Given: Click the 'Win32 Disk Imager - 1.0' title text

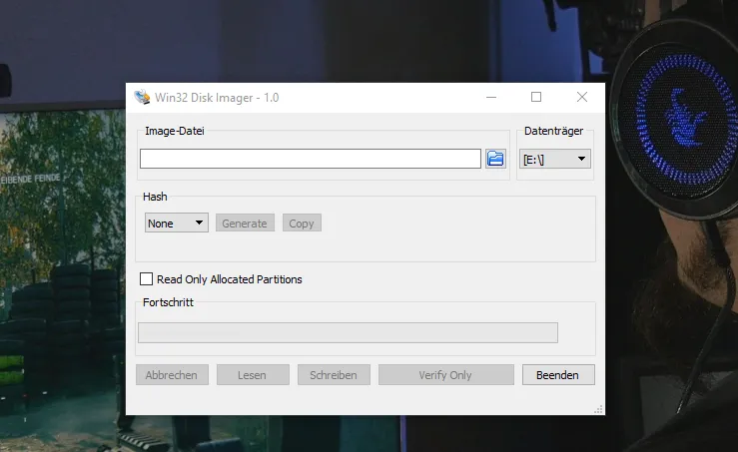Looking at the screenshot, I should click(217, 98).
